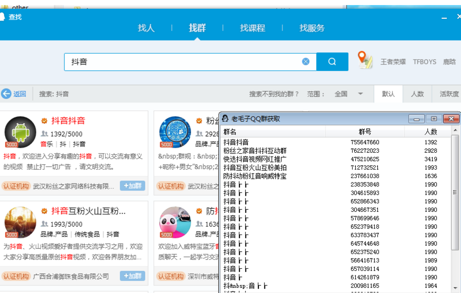461x293 pixels.
Task: Click the 王者荣耀 hot keyword link
Action: pos(393,62)
